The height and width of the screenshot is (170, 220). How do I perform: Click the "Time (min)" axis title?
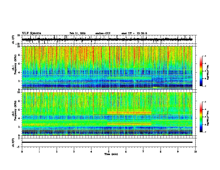click(111, 154)
